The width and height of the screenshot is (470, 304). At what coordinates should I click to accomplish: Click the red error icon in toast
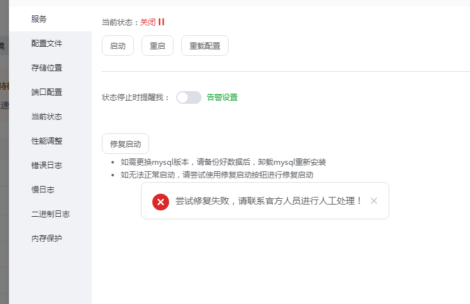tap(161, 201)
